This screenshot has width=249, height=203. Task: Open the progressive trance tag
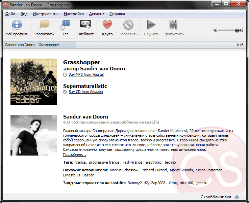pos(104,162)
